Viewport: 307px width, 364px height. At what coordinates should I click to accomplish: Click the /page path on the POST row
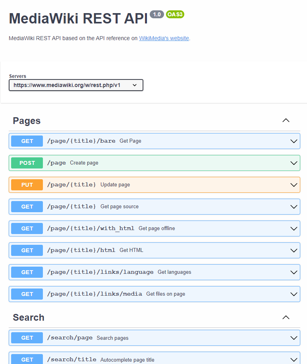click(56, 163)
